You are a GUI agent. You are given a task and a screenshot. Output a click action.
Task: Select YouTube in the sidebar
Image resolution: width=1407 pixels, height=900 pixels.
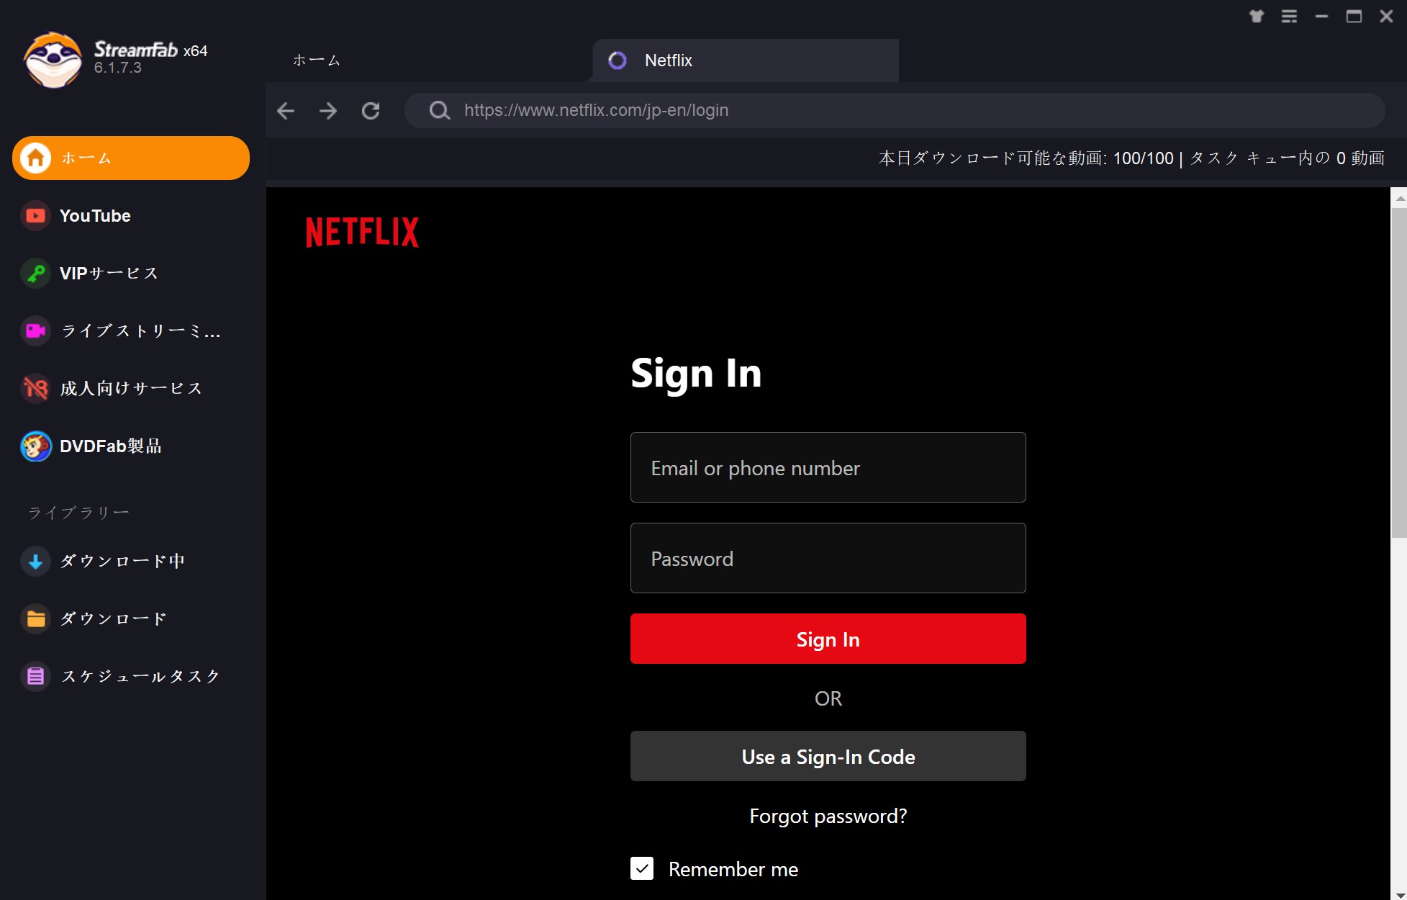pos(131,215)
